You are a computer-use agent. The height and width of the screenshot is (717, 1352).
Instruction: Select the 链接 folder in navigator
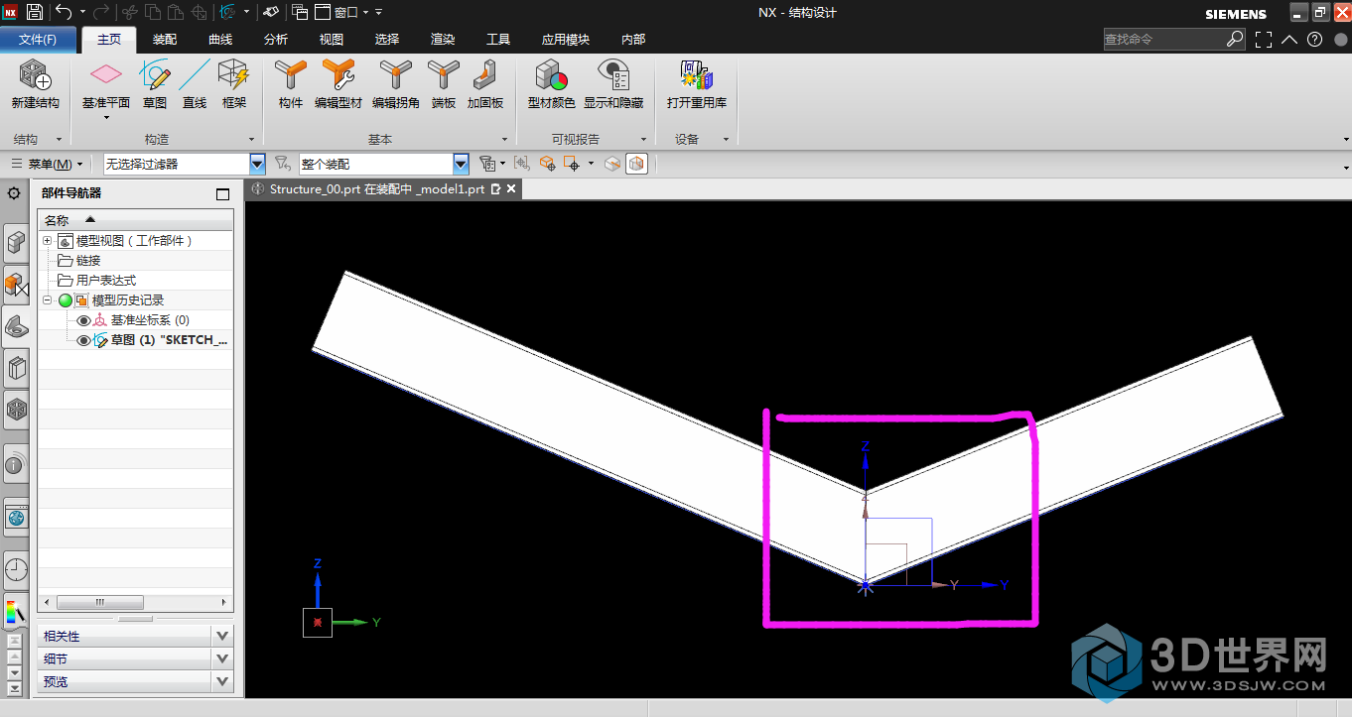pos(88,261)
